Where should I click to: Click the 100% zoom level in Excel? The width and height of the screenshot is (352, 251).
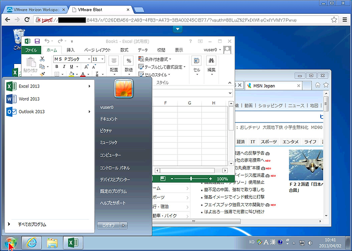tap(222, 179)
